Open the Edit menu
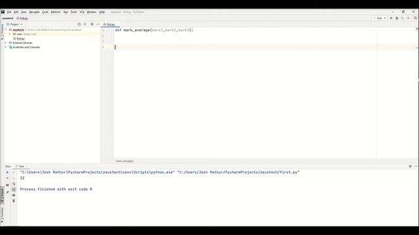Viewport: 419px width, 235px height. [16, 12]
